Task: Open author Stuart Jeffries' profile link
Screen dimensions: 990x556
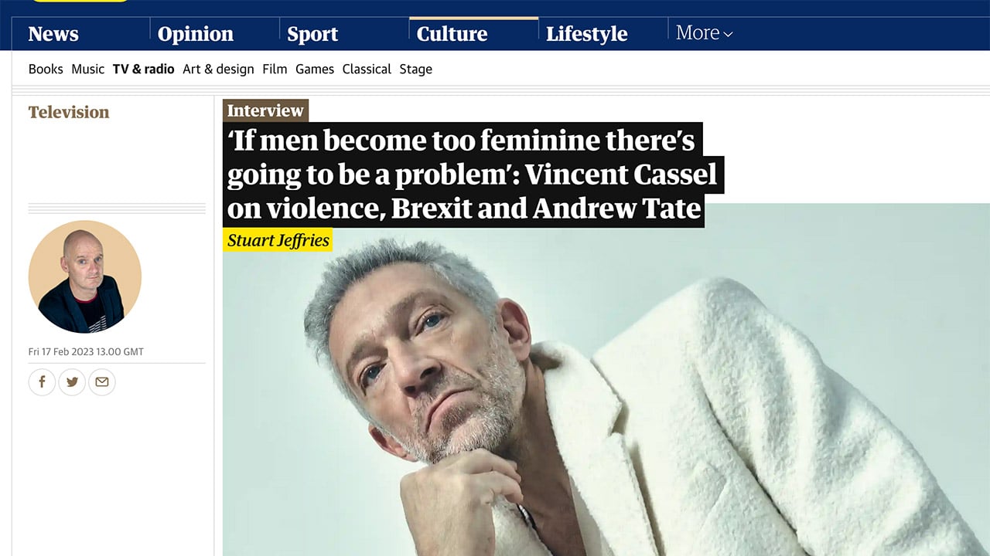Action: 278,240
